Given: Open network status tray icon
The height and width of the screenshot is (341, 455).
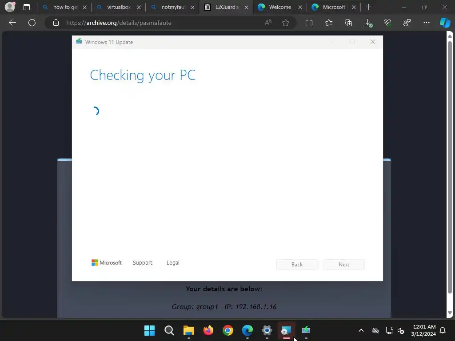Looking at the screenshot, I should 389,330.
